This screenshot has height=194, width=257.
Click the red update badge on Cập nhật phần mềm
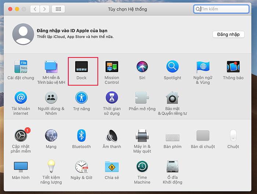28,130
